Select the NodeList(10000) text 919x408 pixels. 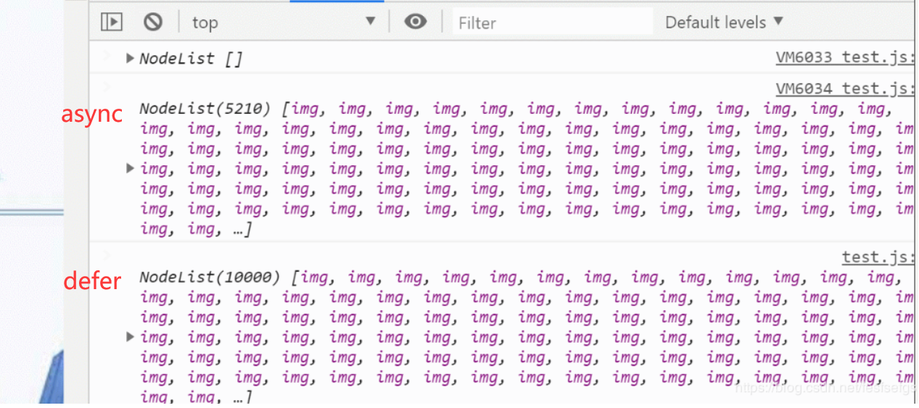pos(210,277)
